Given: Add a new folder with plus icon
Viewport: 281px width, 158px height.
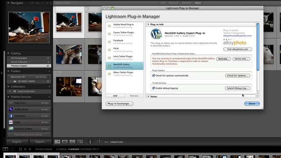Looking at the screenshot, I should (x=49, y=71).
